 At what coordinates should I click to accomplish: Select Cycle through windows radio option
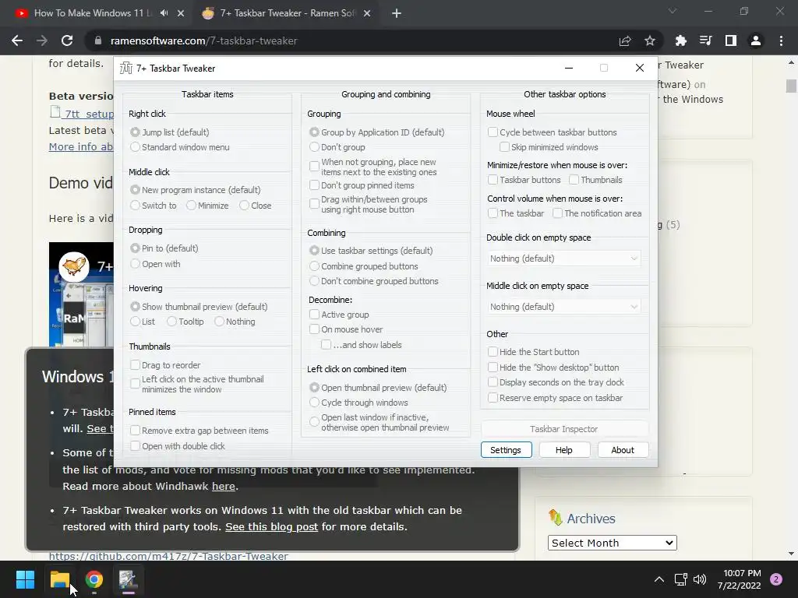point(315,403)
